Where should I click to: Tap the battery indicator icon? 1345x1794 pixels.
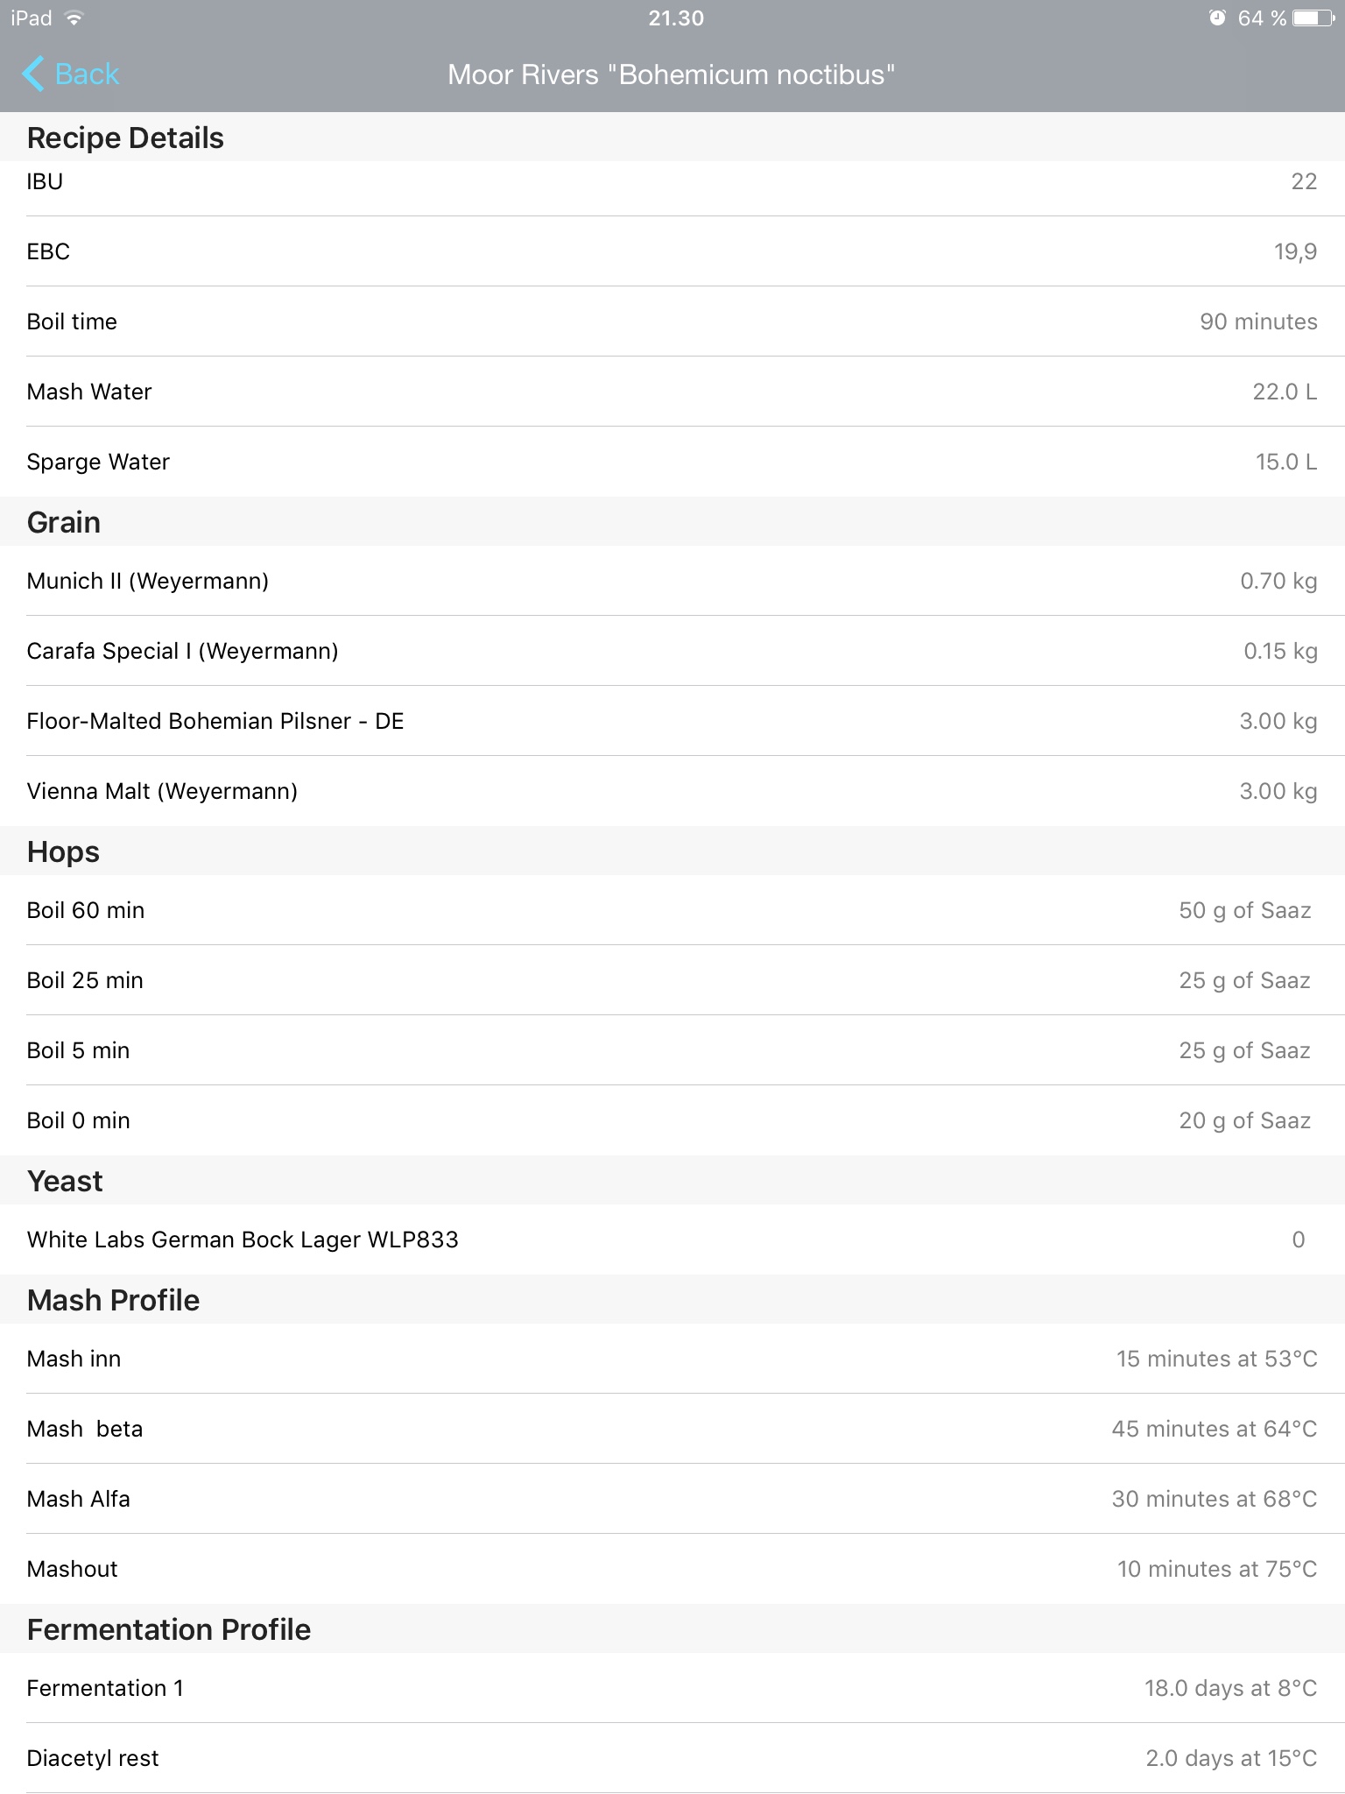(x=1313, y=18)
